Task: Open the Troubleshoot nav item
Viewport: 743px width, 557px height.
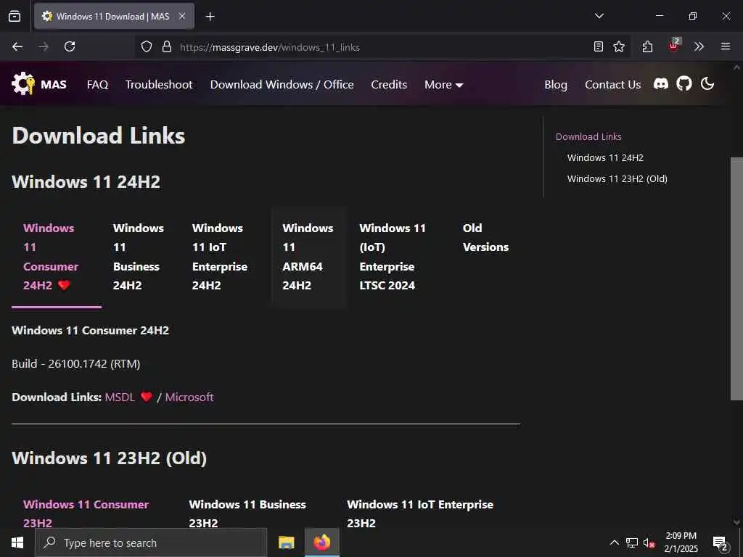Action: (x=159, y=84)
